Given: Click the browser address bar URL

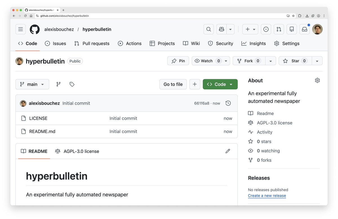Looking at the screenshot, I should pyautogui.click(x=65, y=16).
